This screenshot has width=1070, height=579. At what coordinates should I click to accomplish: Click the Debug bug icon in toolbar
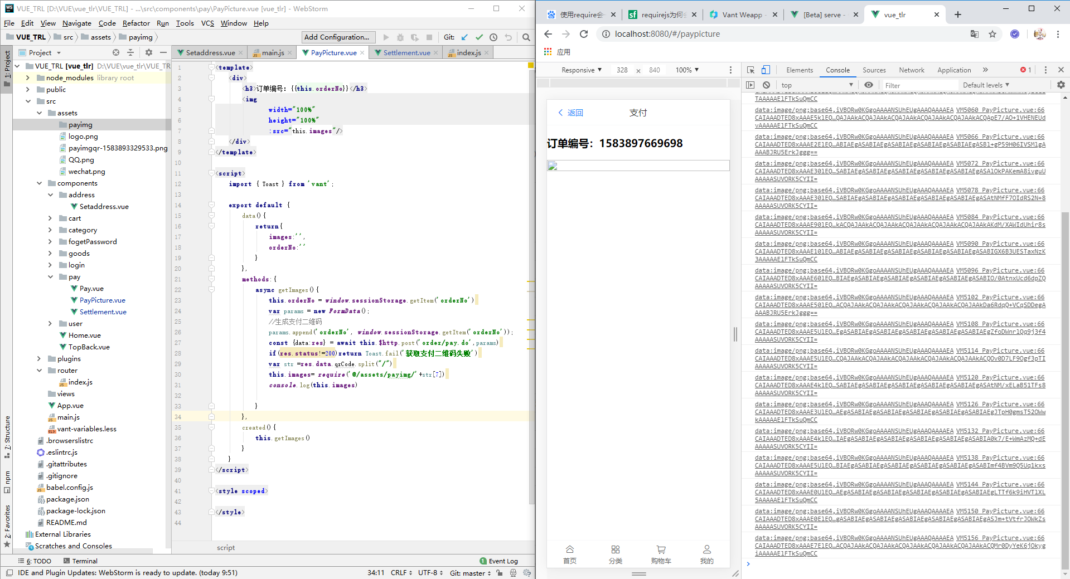[x=400, y=37]
